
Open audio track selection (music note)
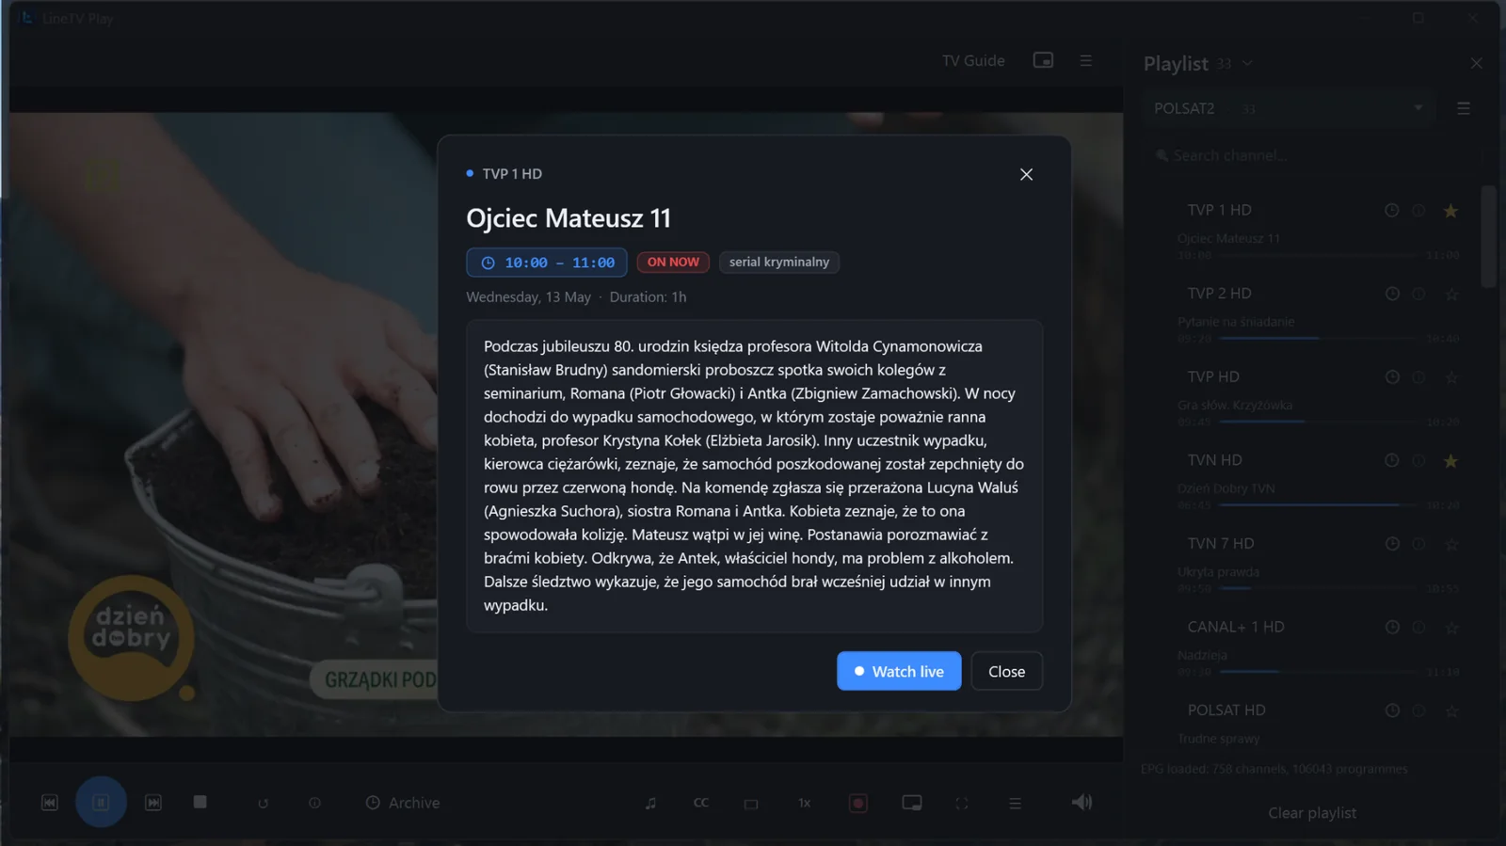click(x=650, y=803)
